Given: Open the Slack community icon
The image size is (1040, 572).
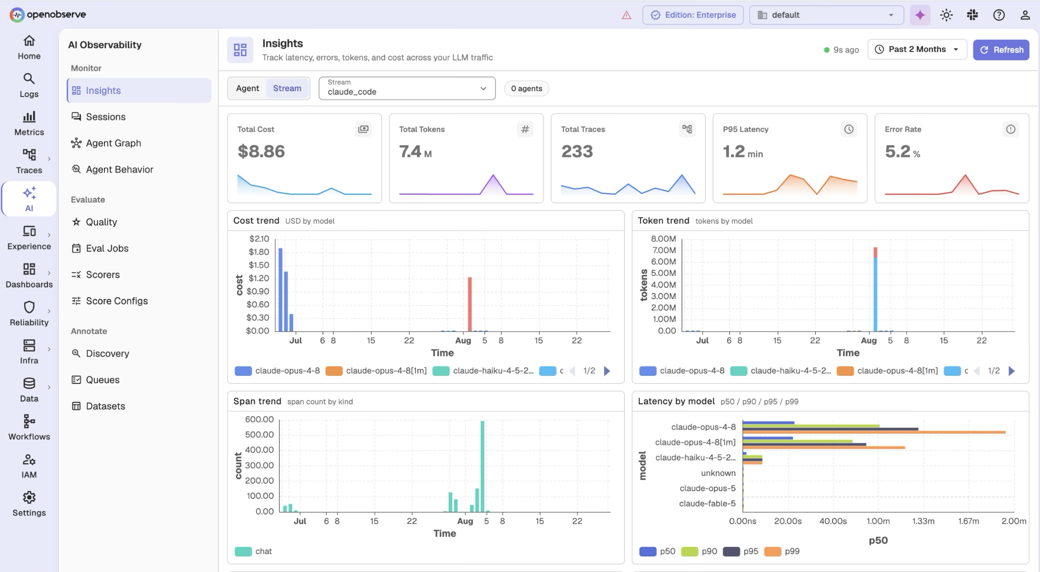Looking at the screenshot, I should (973, 15).
